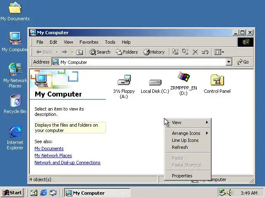Toggle the Folders pane button
This screenshot has height=198, width=265.
click(127, 52)
